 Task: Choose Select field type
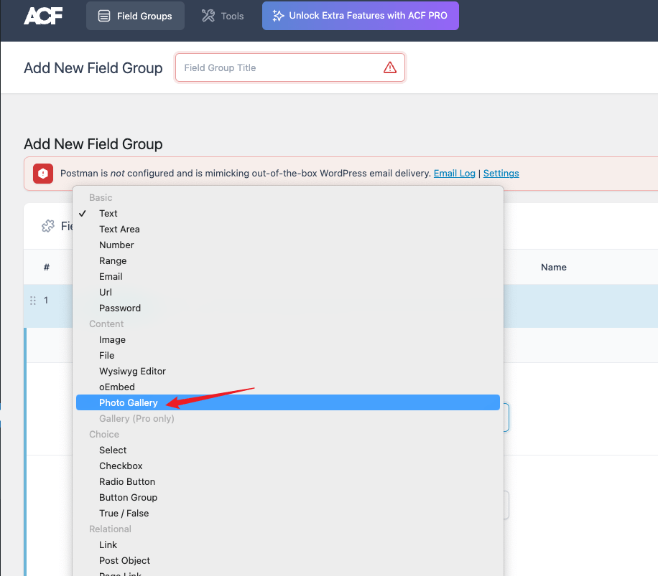[x=288, y=450]
